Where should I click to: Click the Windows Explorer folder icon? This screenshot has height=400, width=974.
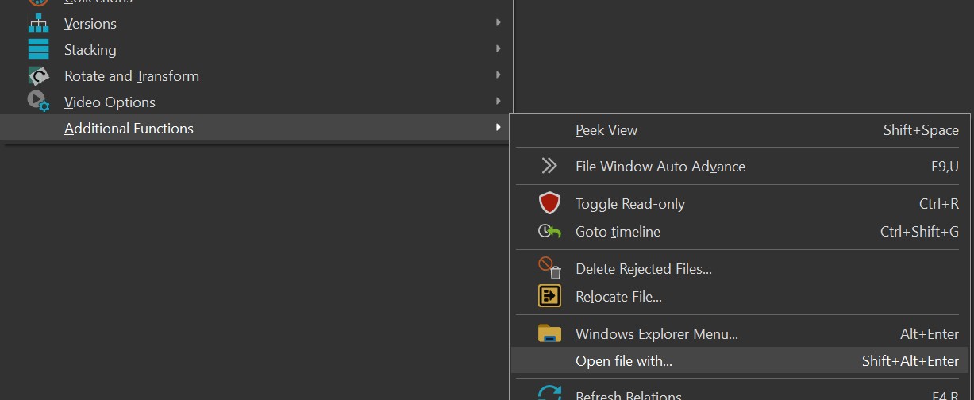pos(549,333)
